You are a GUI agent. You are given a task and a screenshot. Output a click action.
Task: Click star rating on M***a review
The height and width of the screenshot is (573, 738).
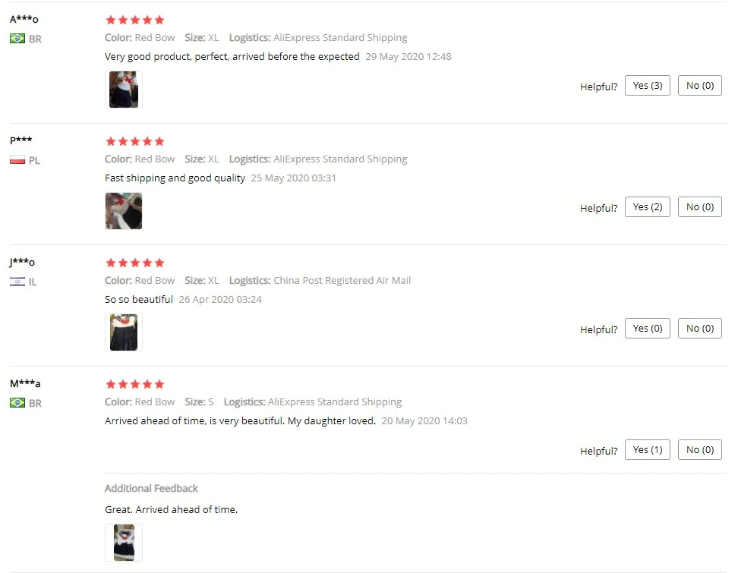(135, 384)
